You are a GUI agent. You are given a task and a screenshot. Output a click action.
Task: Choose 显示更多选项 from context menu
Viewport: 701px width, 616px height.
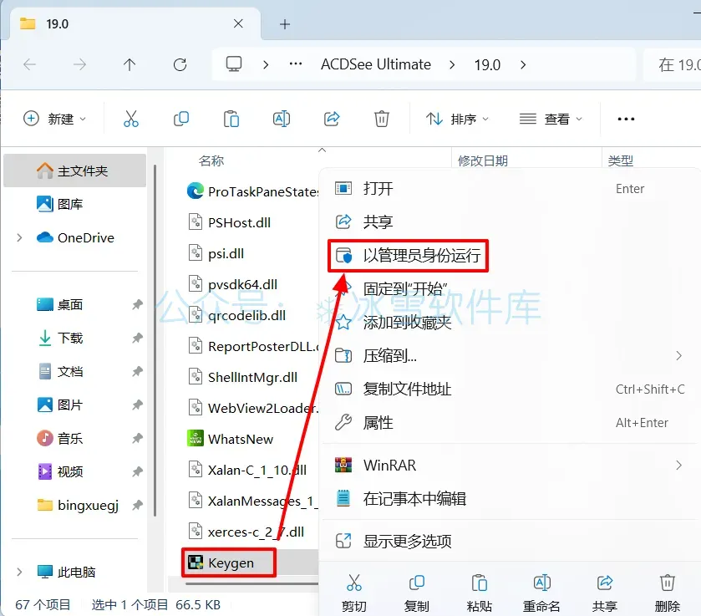point(510,542)
